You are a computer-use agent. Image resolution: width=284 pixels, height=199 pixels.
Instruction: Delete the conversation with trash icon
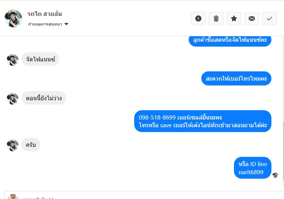coord(216,18)
